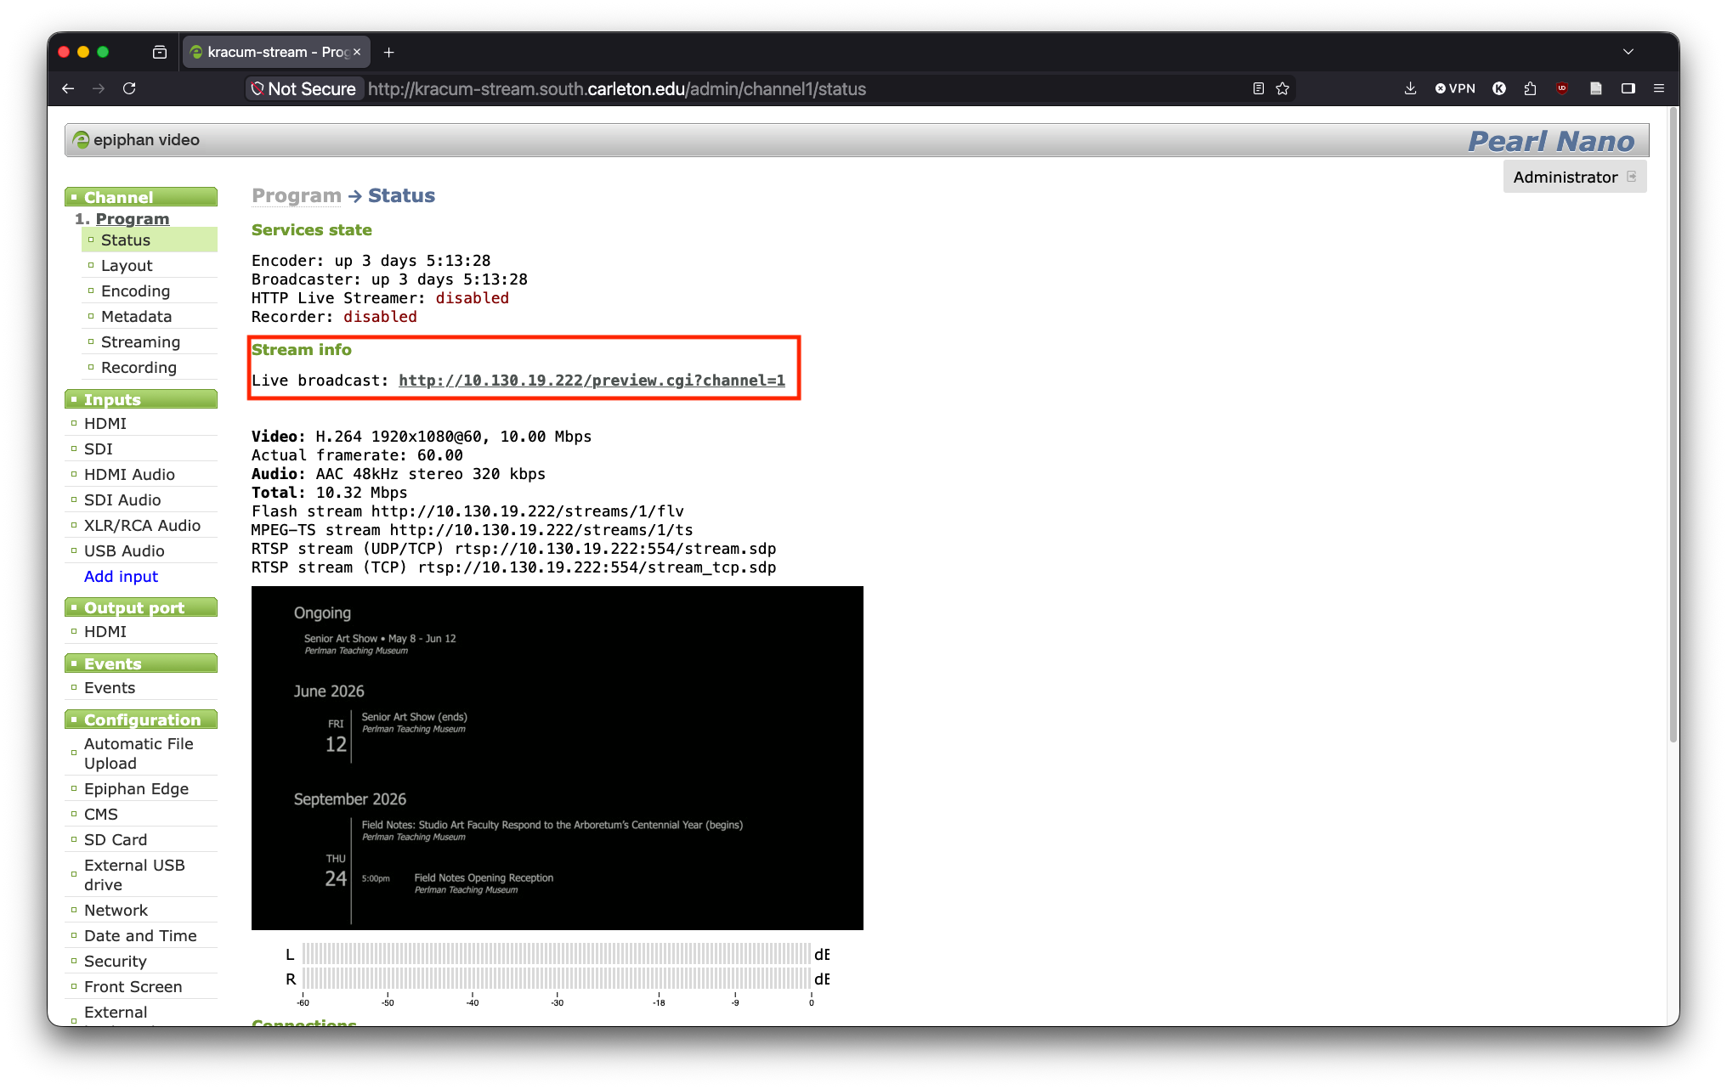Image resolution: width=1727 pixels, height=1089 pixels.
Task: Expand the tab list chevron
Action: 1628,52
